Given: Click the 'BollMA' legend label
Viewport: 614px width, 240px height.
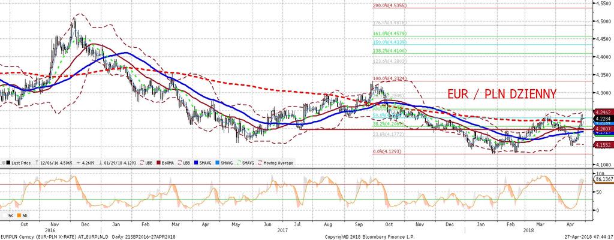Looking at the screenshot, I should click(x=168, y=163).
